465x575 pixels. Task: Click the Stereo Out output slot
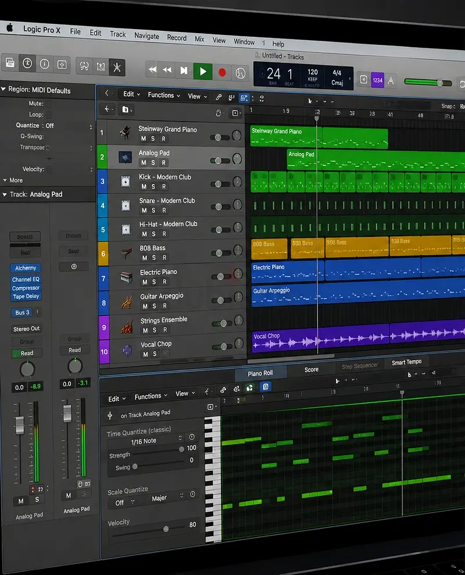(26, 329)
